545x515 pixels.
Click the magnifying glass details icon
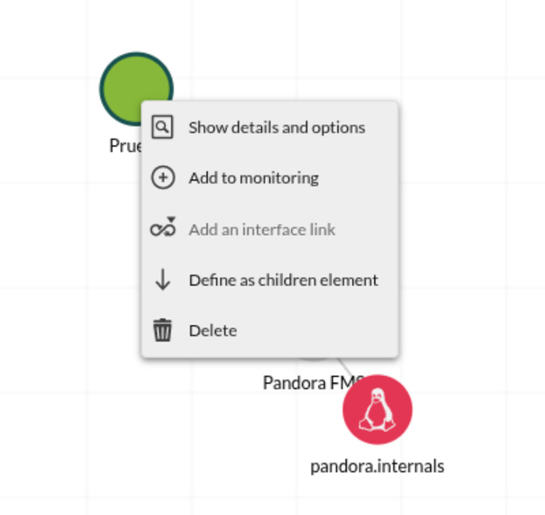(163, 127)
